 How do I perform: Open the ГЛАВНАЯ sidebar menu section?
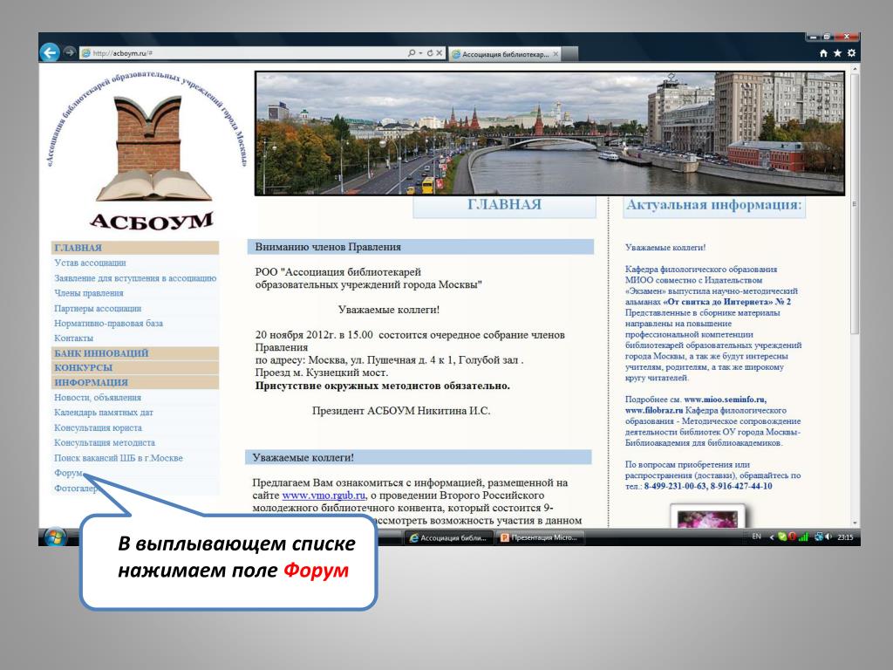(x=135, y=248)
